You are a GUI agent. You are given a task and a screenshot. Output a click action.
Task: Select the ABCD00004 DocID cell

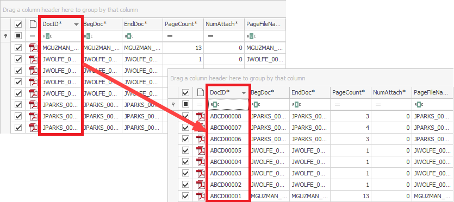click(x=228, y=162)
